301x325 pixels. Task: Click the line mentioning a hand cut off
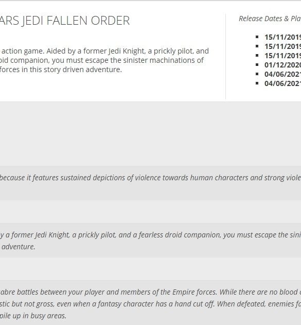point(150,304)
